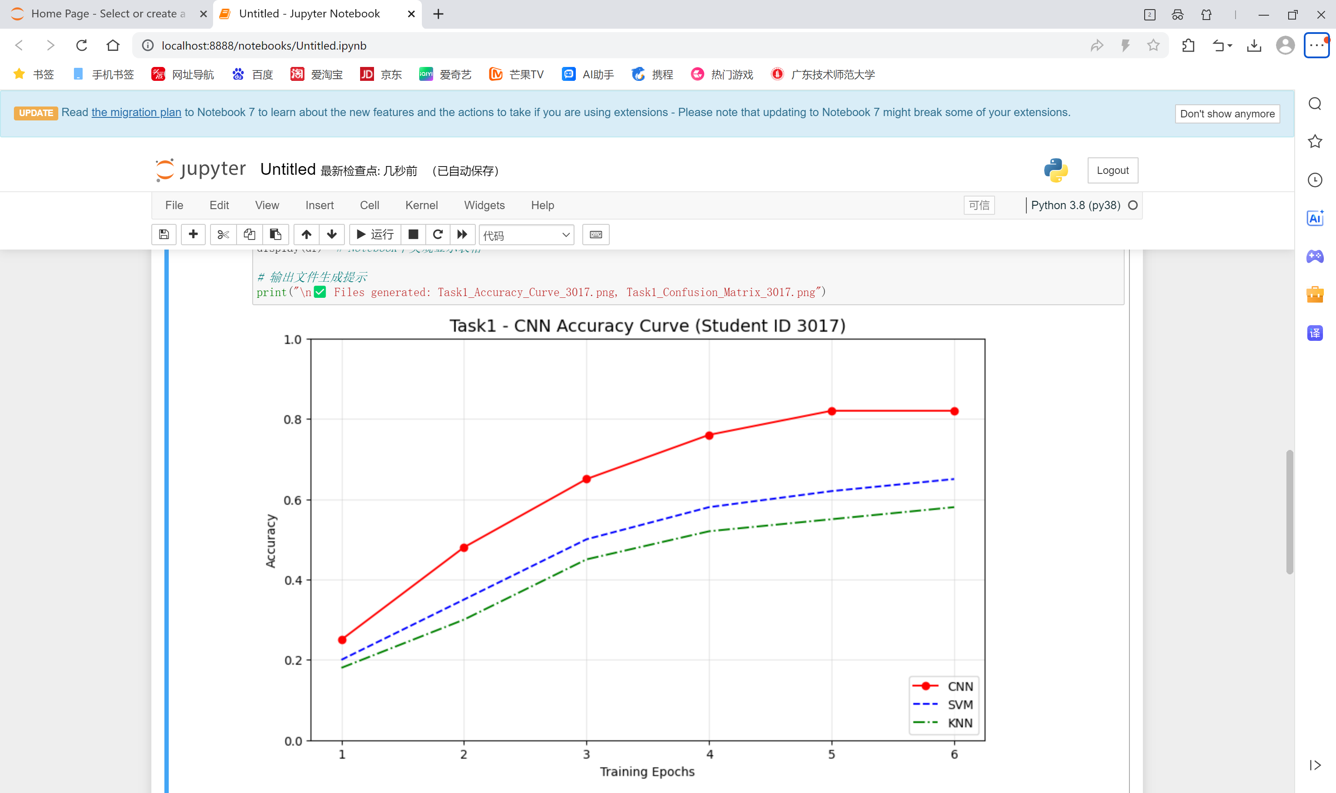Image resolution: width=1336 pixels, height=793 pixels.
Task: Copy selected cells icon in toolbar
Action: pos(250,235)
